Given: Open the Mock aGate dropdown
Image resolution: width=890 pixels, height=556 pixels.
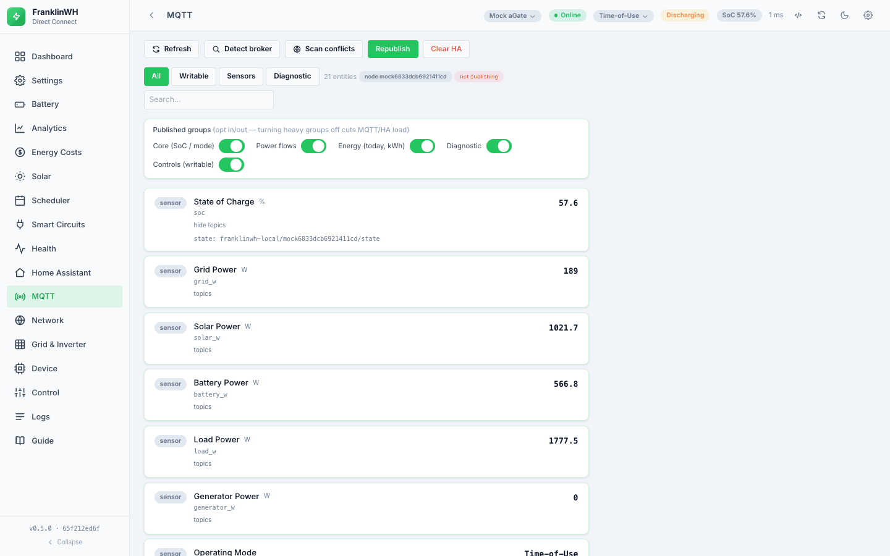Looking at the screenshot, I should (x=512, y=16).
